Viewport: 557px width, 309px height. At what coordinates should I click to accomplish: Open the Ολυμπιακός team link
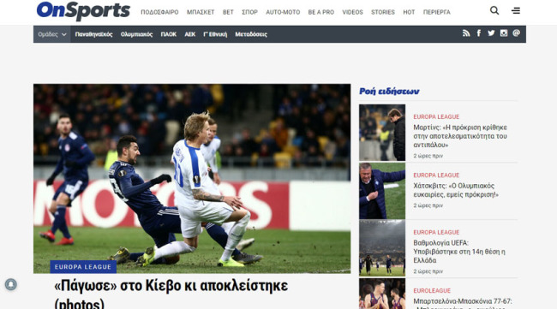point(136,34)
